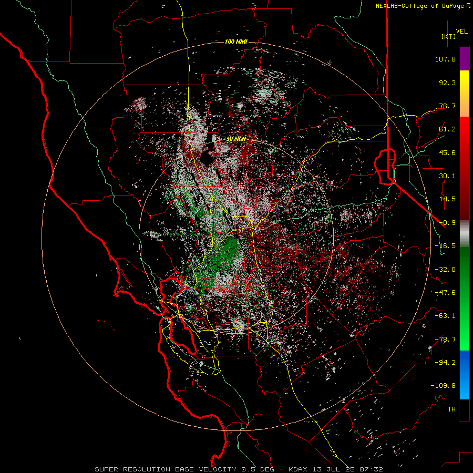Select the 14.5 scale value

[447, 199]
